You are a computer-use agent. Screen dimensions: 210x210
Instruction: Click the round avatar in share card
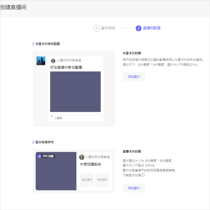pyautogui.click(x=53, y=60)
